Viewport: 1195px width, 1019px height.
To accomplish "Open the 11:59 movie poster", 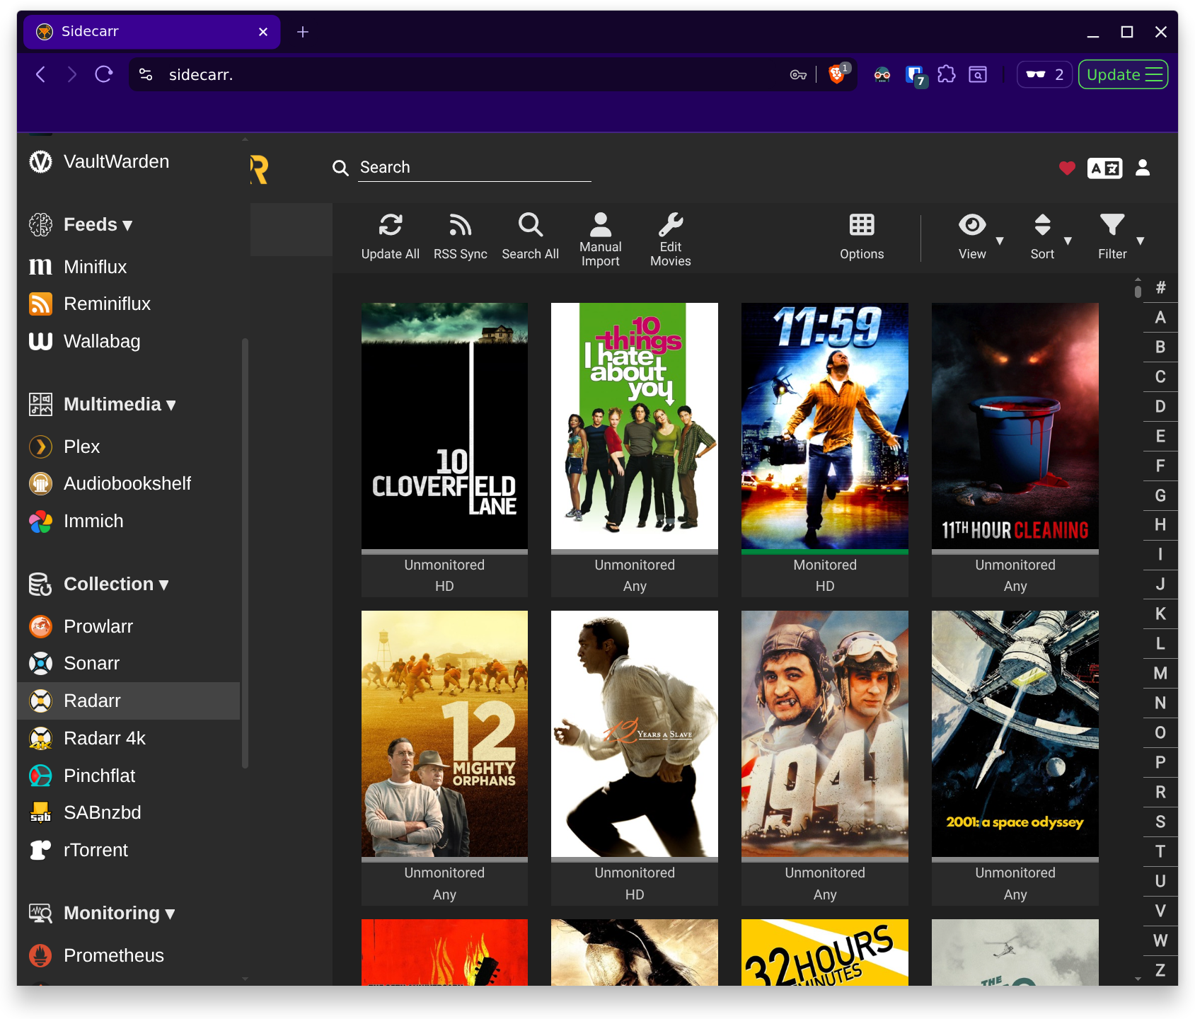I will (x=825, y=426).
